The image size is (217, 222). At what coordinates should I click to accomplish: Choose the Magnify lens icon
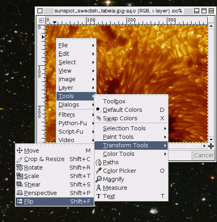click(x=99, y=179)
